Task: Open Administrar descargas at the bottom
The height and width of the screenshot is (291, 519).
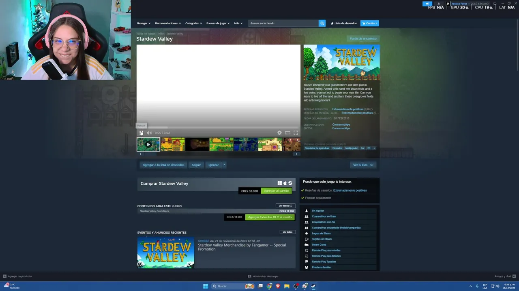Action: (x=263, y=276)
